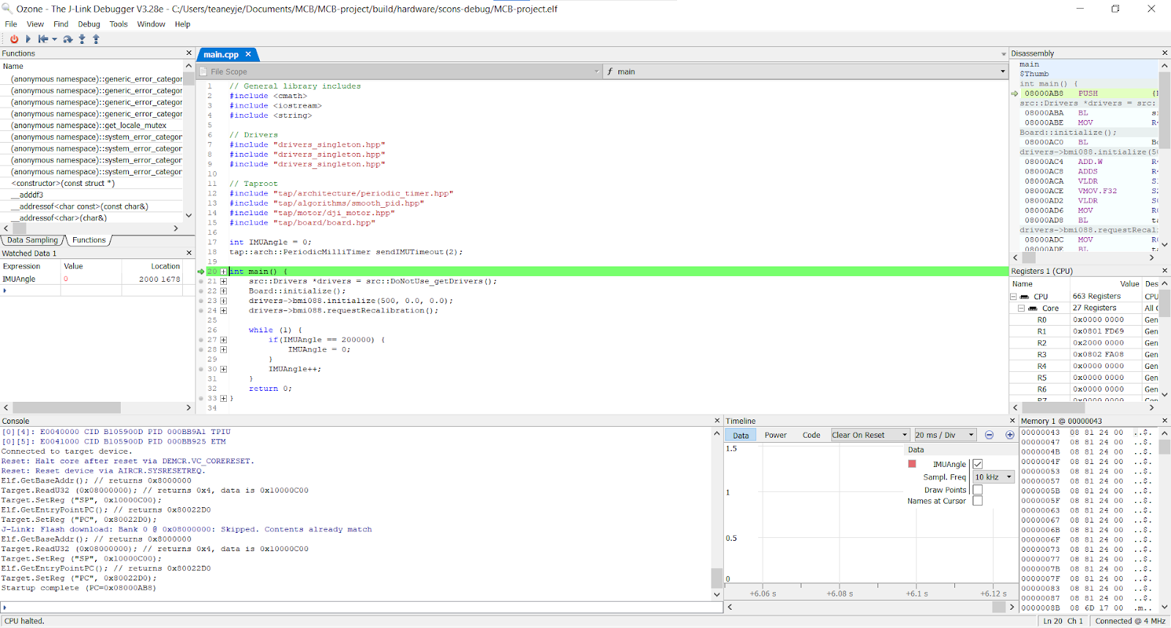Close the main.cpp editor tab
Viewport: 1171px width, 628px height.
(248, 54)
